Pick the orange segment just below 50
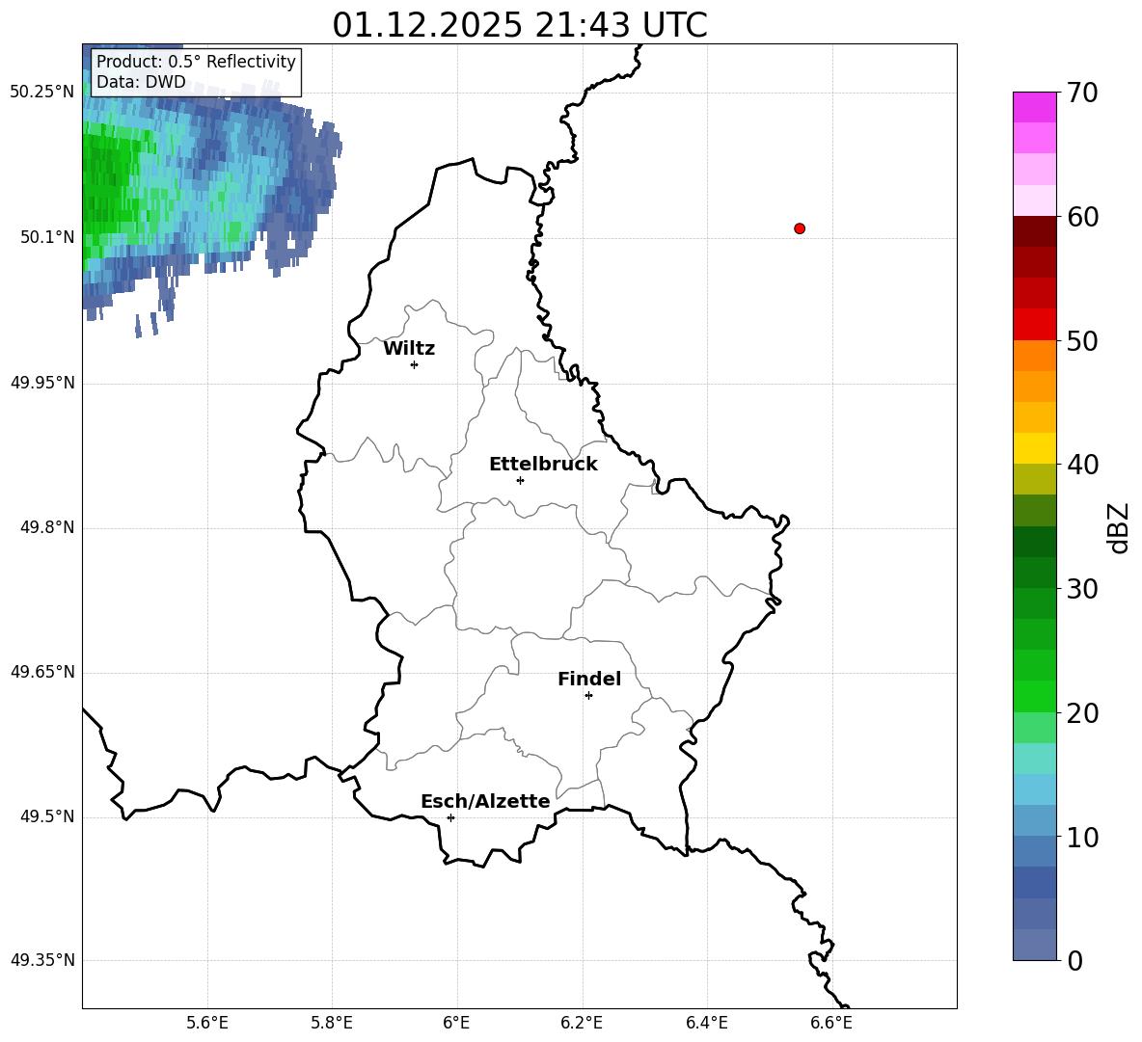This screenshot has width=1142, height=1042. point(1034,356)
